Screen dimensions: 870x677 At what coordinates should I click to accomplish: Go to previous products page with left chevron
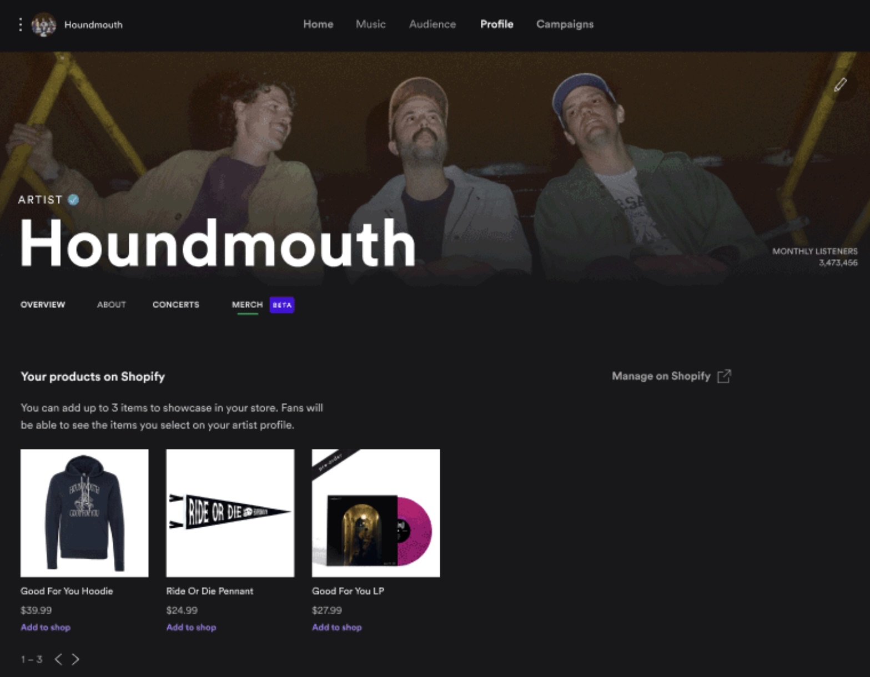pos(58,659)
